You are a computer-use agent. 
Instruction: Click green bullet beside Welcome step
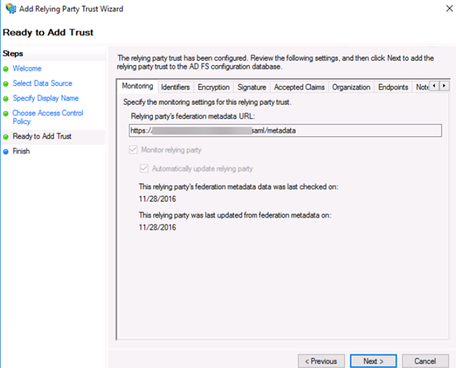click(5, 69)
